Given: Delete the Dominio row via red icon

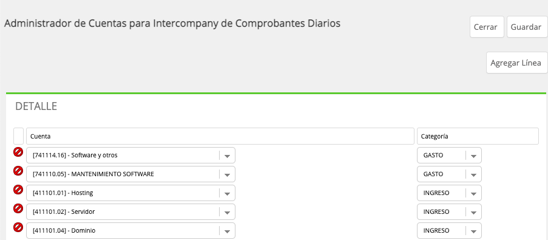Looking at the screenshot, I should click(x=18, y=227).
